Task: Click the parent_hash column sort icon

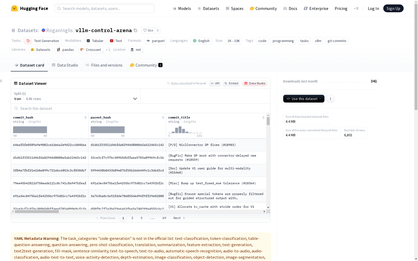Action: pos(163,117)
